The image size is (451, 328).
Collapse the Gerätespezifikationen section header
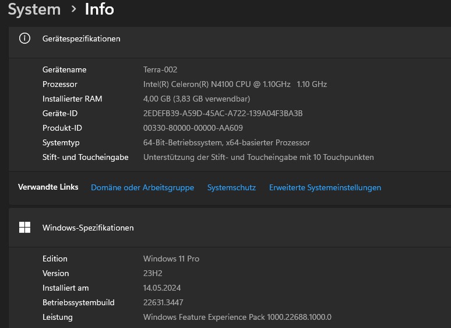[x=233, y=39]
